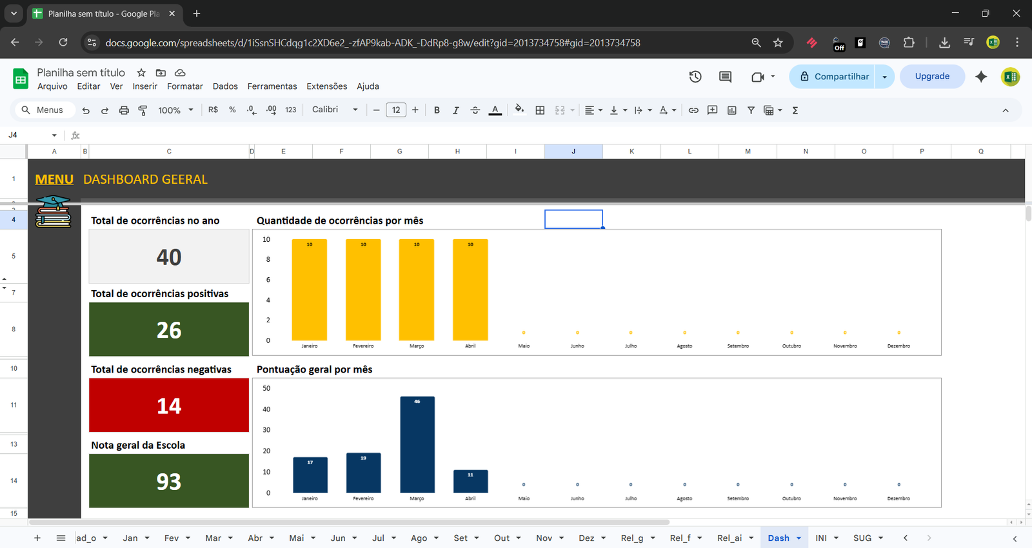1032x548 pixels.
Task: Click the print icon in toolbar
Action: (124, 110)
